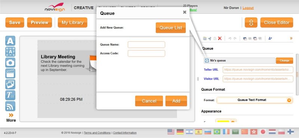The image size is (299, 138).
Task: Click Change next to Nir's queue
Action: click(284, 61)
